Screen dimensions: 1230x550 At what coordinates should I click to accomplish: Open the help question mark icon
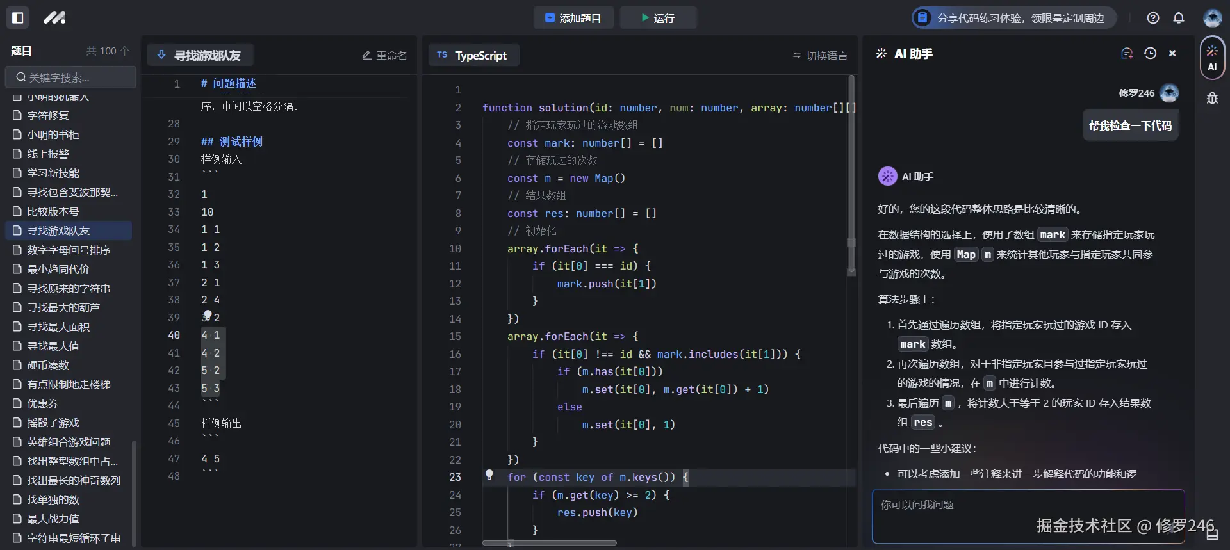pos(1153,18)
